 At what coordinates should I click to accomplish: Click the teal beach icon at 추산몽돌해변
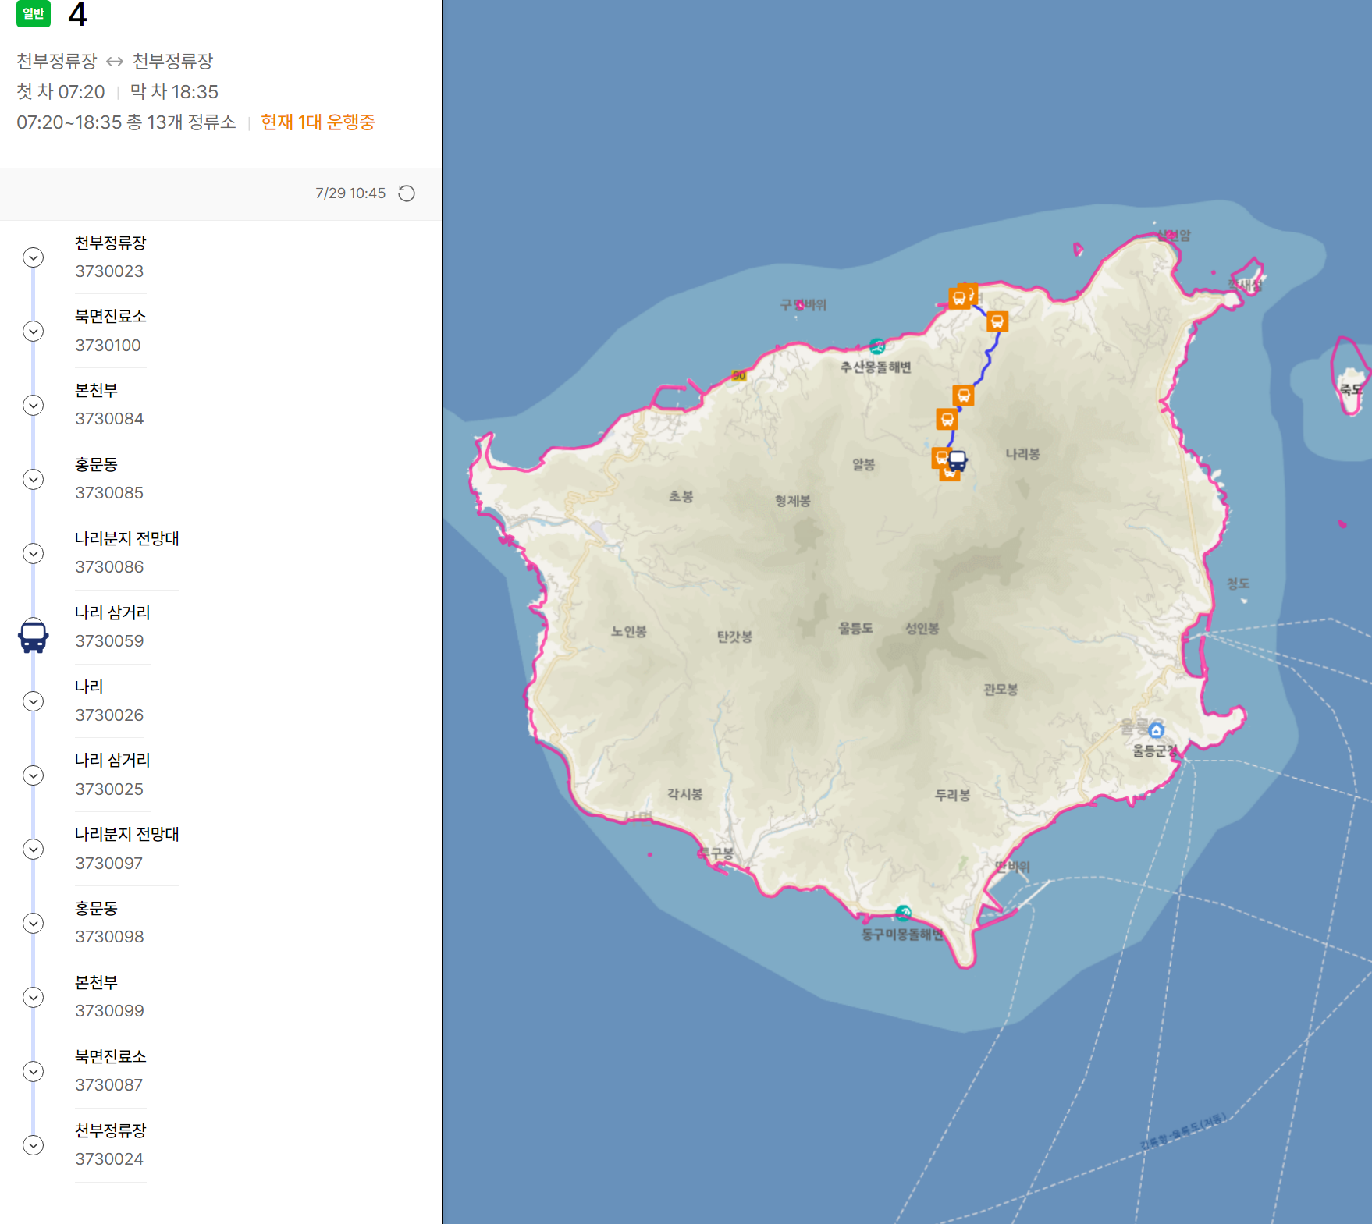pos(877,346)
